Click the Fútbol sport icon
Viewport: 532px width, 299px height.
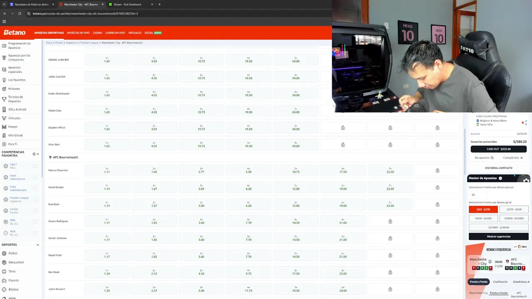[4, 253]
